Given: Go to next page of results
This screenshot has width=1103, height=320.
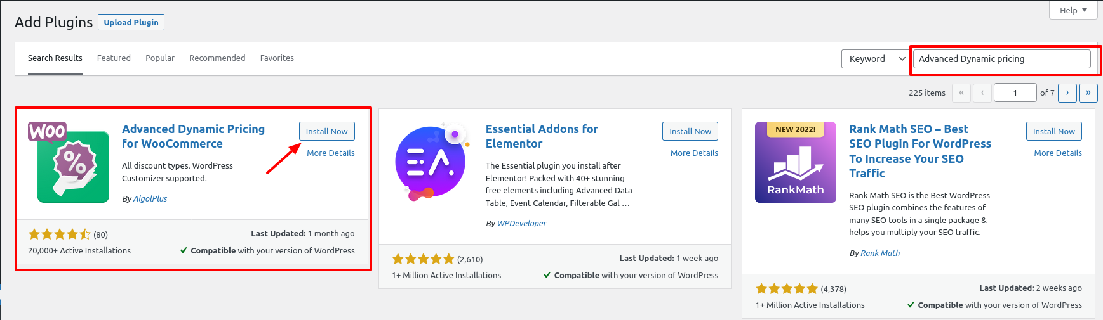Looking at the screenshot, I should click(1067, 93).
